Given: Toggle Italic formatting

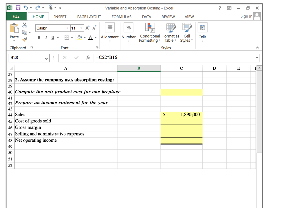Looking at the screenshot, I should point(46,38).
